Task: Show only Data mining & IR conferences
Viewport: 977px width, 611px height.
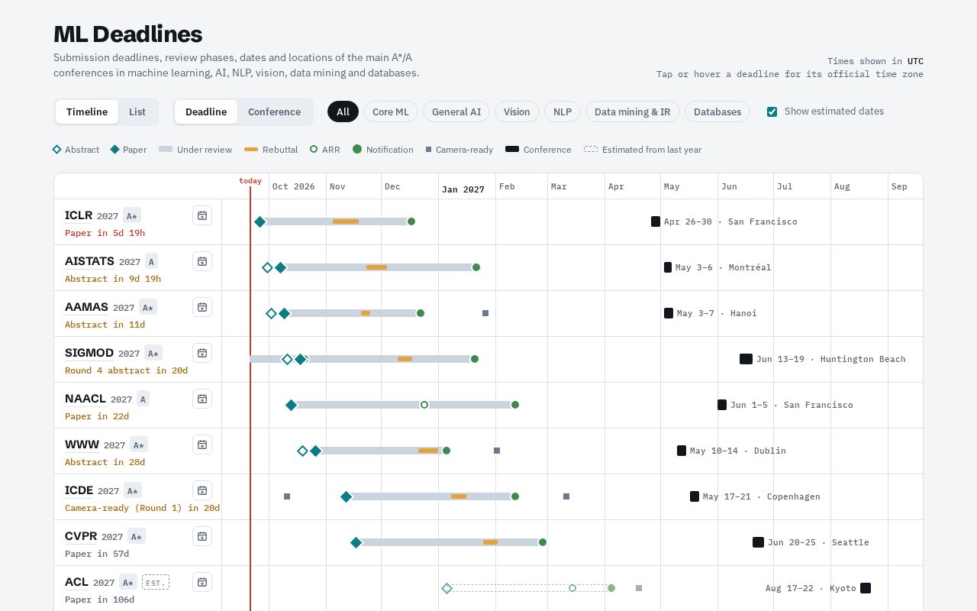Action: tap(632, 112)
